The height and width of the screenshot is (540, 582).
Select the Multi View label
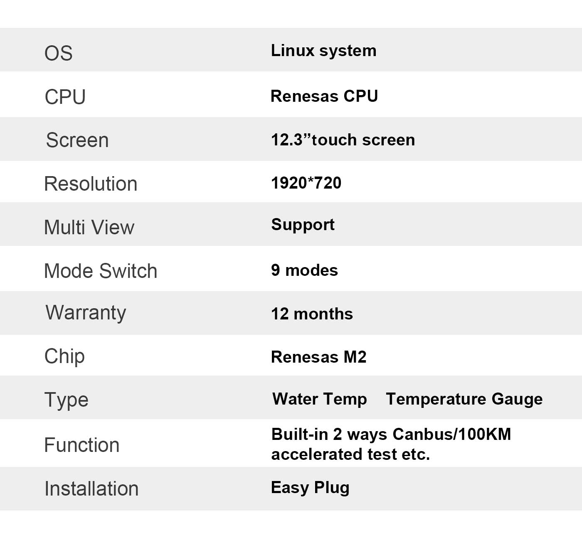89,227
